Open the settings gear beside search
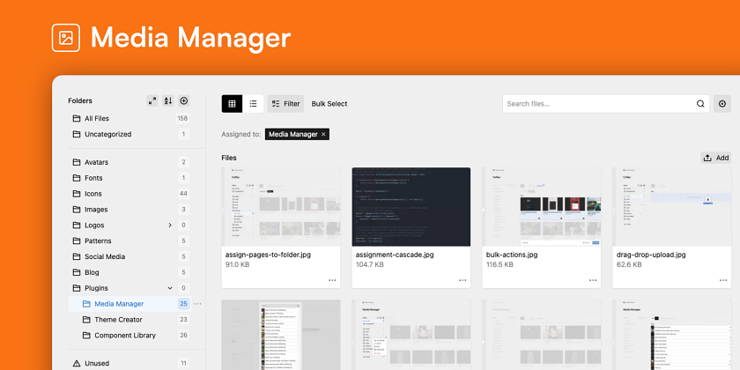Image resolution: width=740 pixels, height=370 pixels. [x=722, y=104]
